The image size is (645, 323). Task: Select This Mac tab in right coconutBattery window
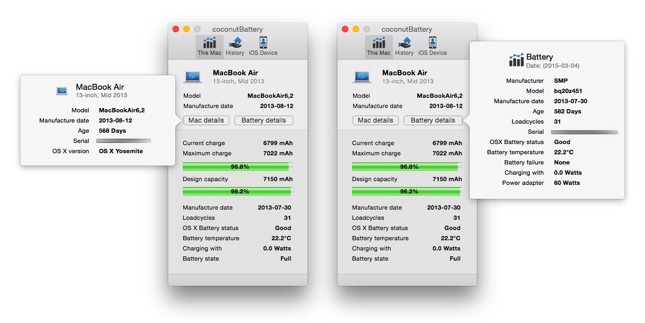pos(378,46)
